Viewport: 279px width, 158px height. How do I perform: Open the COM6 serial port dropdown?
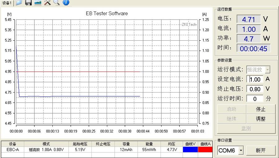click(241, 151)
